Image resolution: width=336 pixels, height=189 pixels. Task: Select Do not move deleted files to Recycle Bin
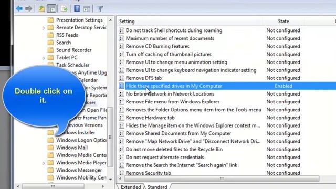pyautogui.click(x=174, y=149)
